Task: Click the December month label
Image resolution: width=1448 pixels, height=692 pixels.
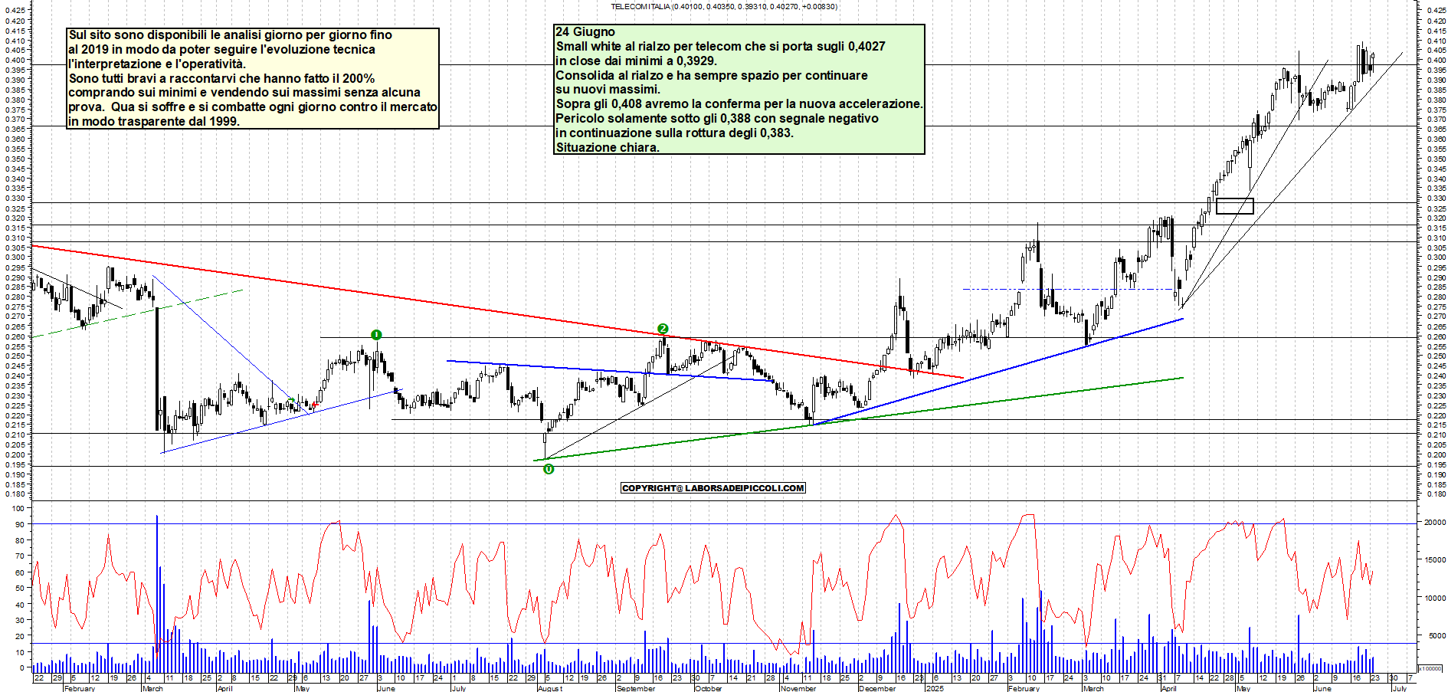Action: [x=878, y=688]
